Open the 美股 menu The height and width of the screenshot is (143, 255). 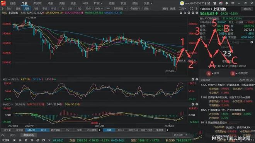(x=62, y=3)
